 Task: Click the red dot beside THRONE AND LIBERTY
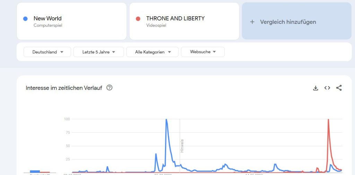pyautogui.click(x=138, y=19)
